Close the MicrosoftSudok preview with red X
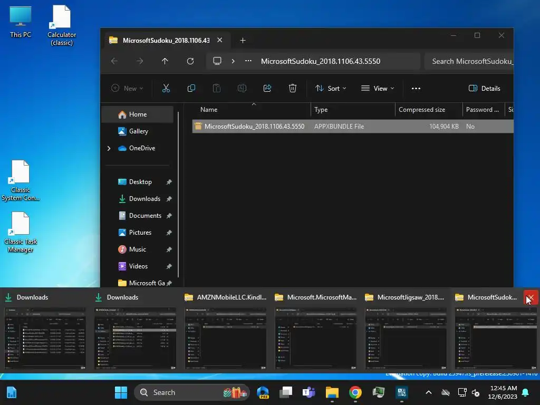 531,297
